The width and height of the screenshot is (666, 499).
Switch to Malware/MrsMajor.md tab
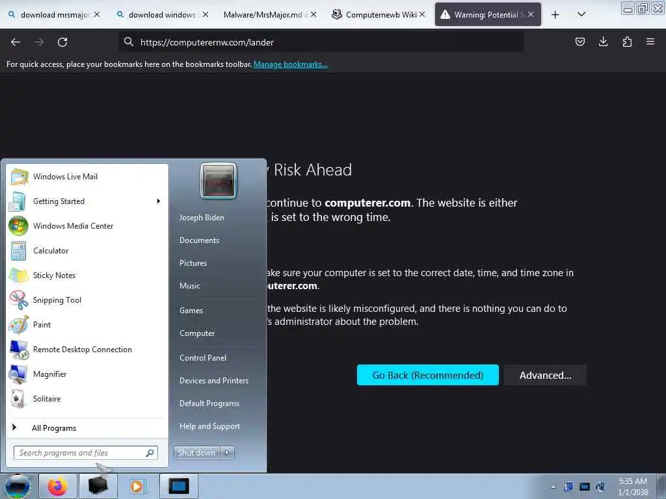[263, 15]
